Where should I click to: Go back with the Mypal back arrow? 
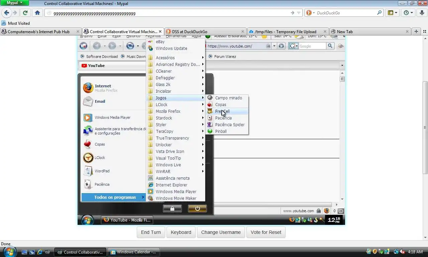(7, 13)
